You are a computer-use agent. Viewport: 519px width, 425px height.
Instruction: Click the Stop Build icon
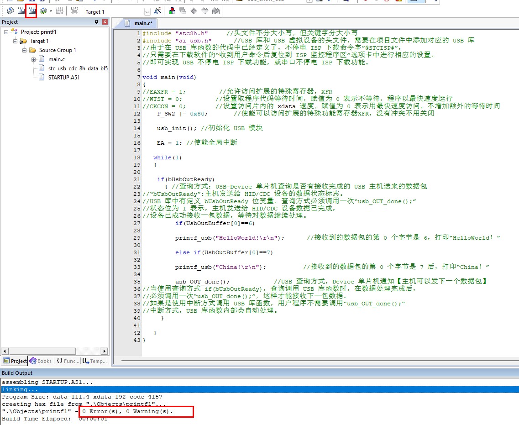(60, 11)
